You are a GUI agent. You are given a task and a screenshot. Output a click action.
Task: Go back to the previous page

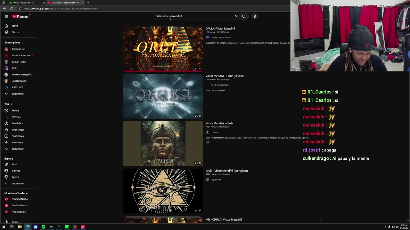click(4, 9)
